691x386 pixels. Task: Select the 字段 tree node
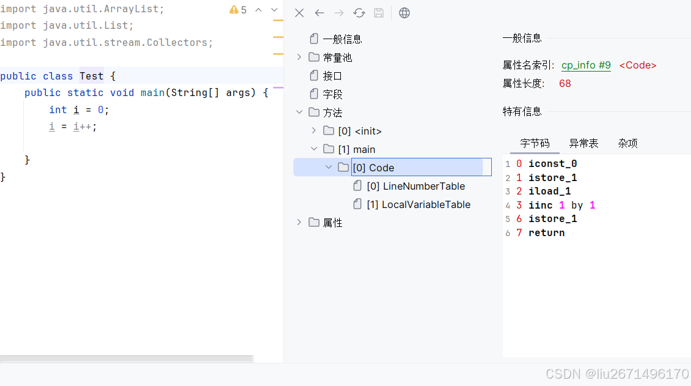[x=332, y=94]
